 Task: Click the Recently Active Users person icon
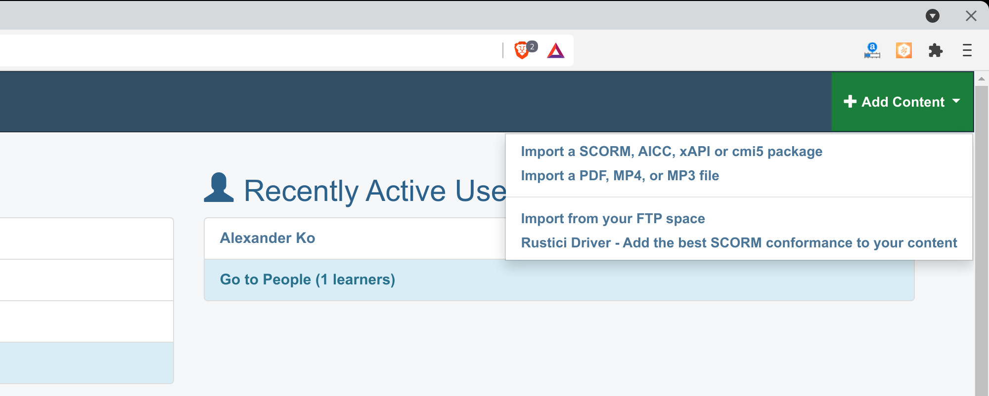[x=219, y=188]
